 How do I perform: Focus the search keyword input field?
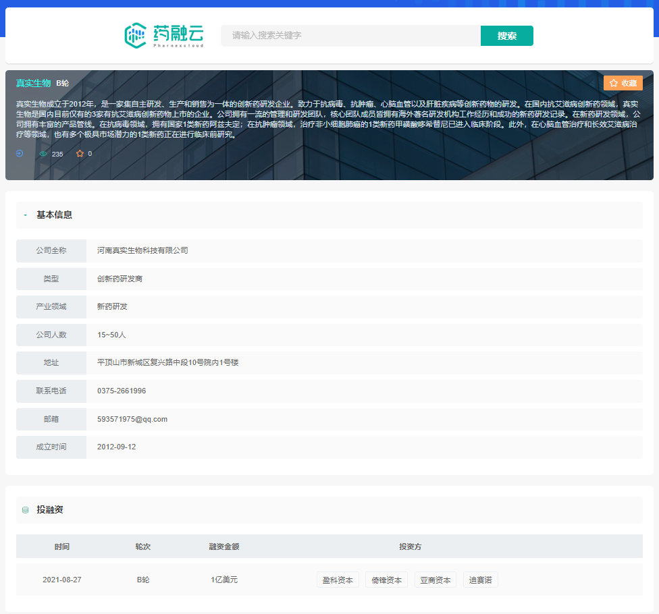(x=350, y=36)
